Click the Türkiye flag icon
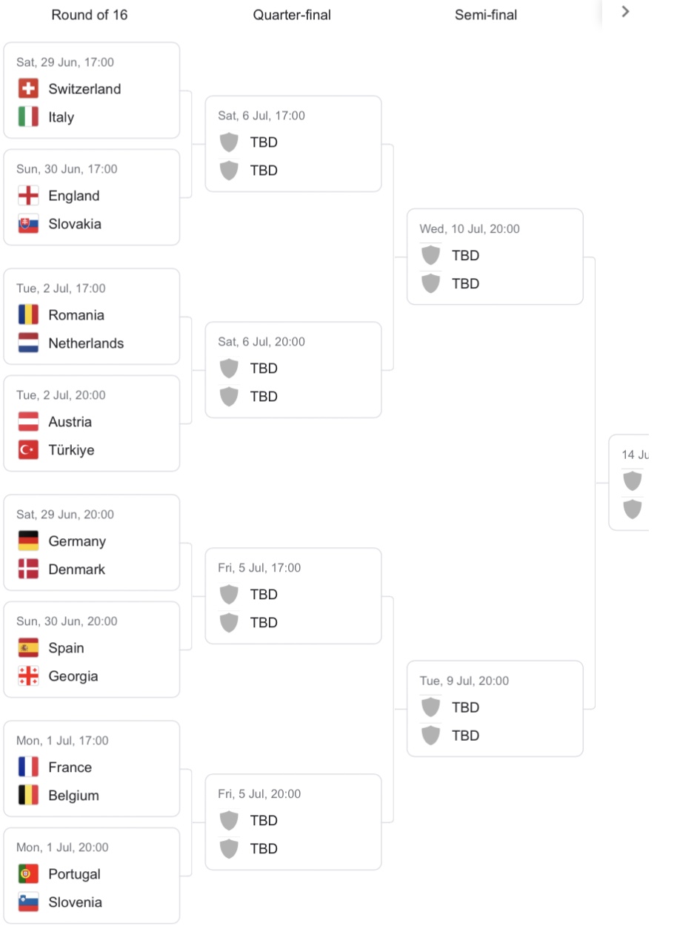The width and height of the screenshot is (694, 935). click(x=28, y=450)
